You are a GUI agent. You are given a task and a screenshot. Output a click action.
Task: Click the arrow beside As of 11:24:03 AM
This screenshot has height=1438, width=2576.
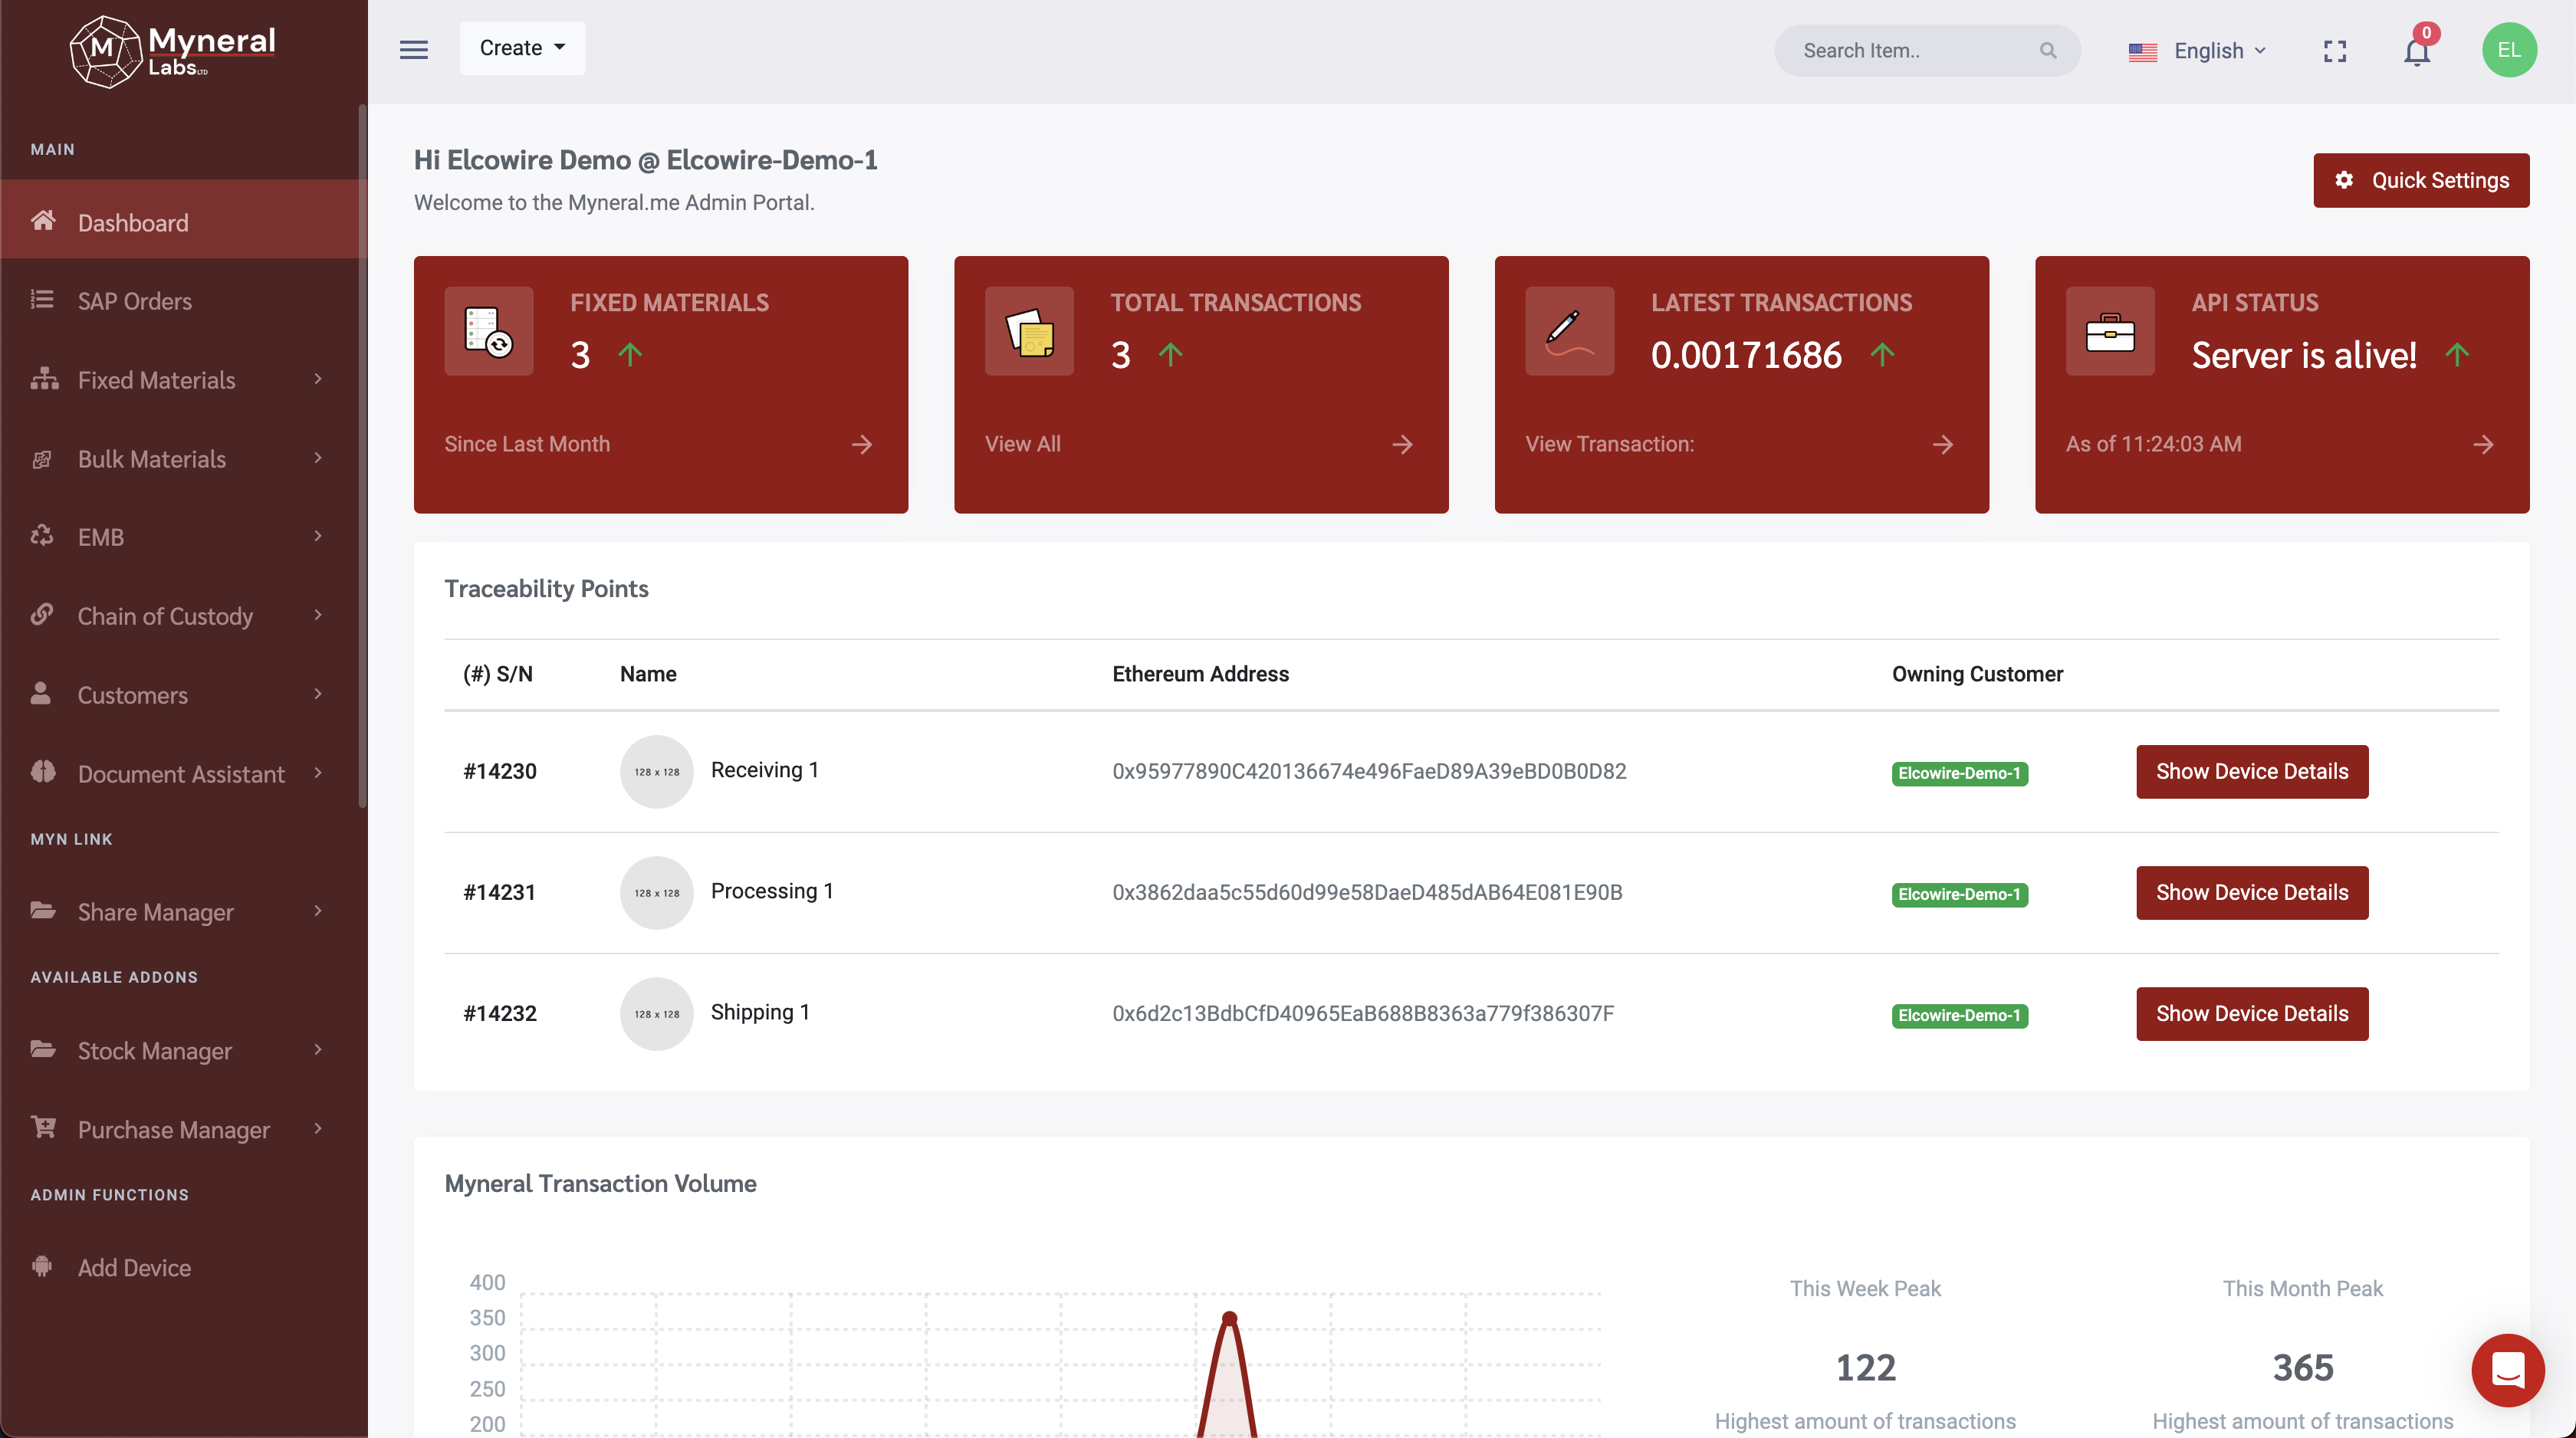pos(2483,444)
